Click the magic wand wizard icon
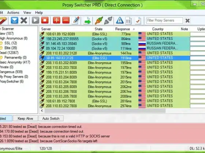Image resolution: width=205 pixels, height=153 pixels. coord(3,20)
